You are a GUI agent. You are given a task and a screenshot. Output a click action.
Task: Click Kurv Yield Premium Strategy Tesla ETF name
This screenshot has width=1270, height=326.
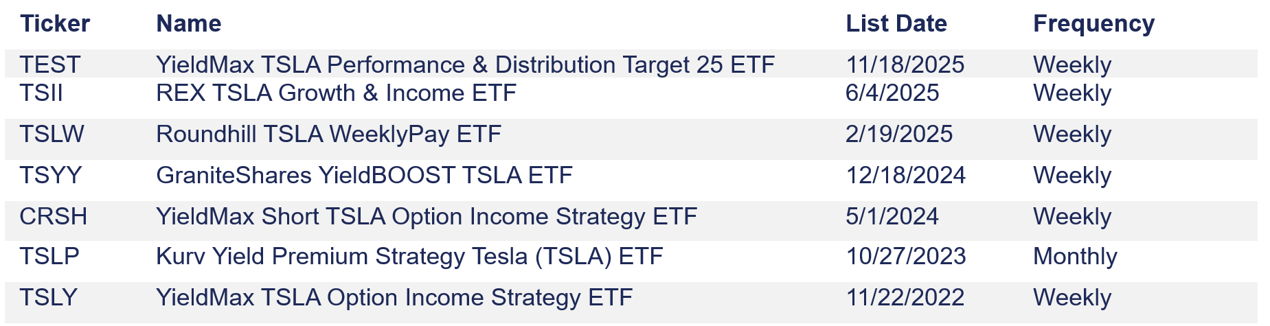tap(409, 257)
